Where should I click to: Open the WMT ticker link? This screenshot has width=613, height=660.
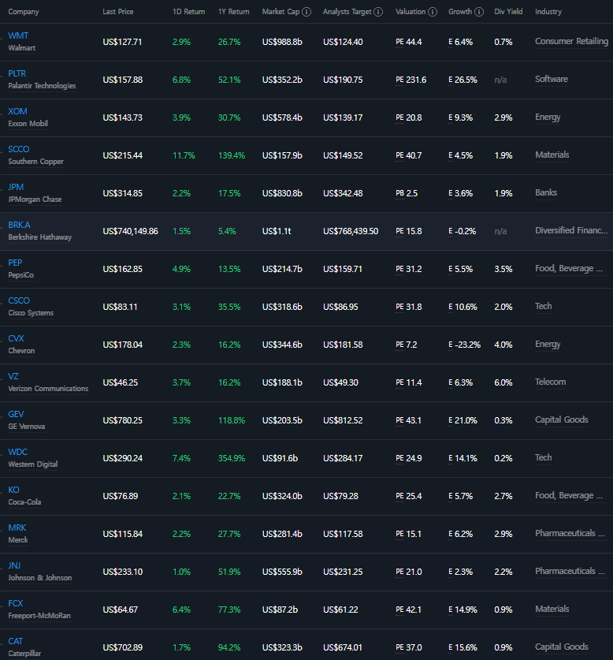coord(18,35)
